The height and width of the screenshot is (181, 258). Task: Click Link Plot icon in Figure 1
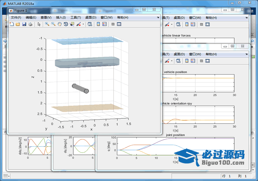(x=90, y=24)
